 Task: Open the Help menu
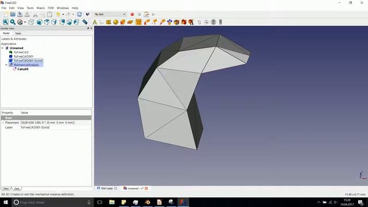[75, 8]
